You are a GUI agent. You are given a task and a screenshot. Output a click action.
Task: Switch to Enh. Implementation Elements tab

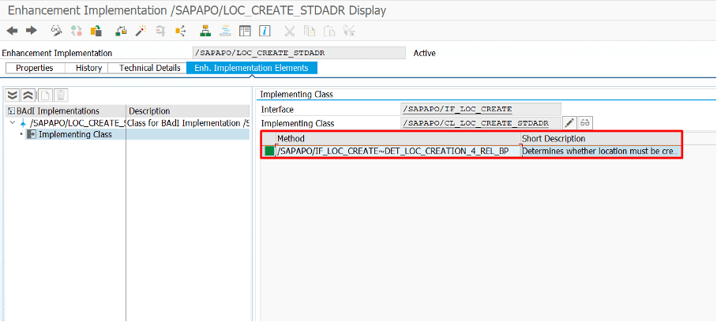point(251,68)
